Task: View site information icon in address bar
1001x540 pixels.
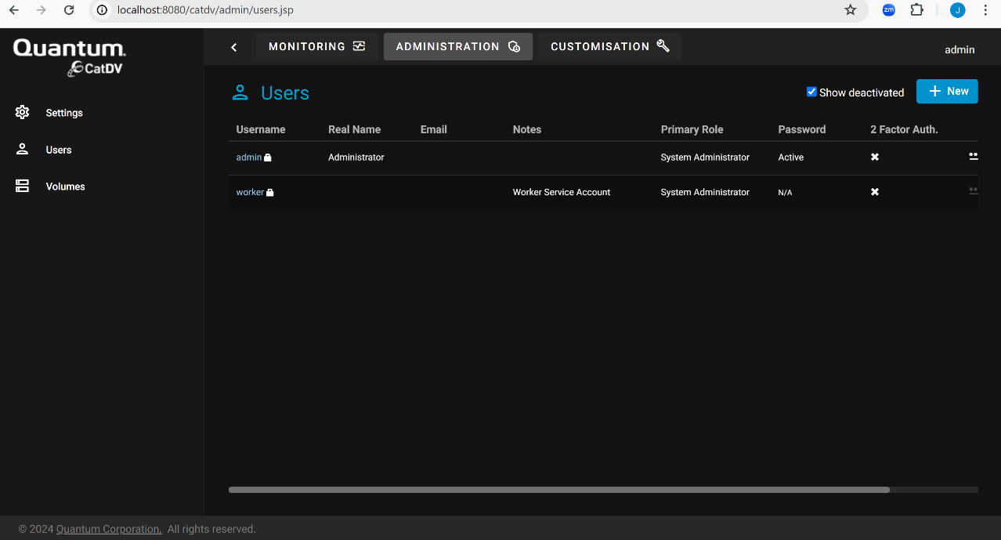Action: (102, 10)
